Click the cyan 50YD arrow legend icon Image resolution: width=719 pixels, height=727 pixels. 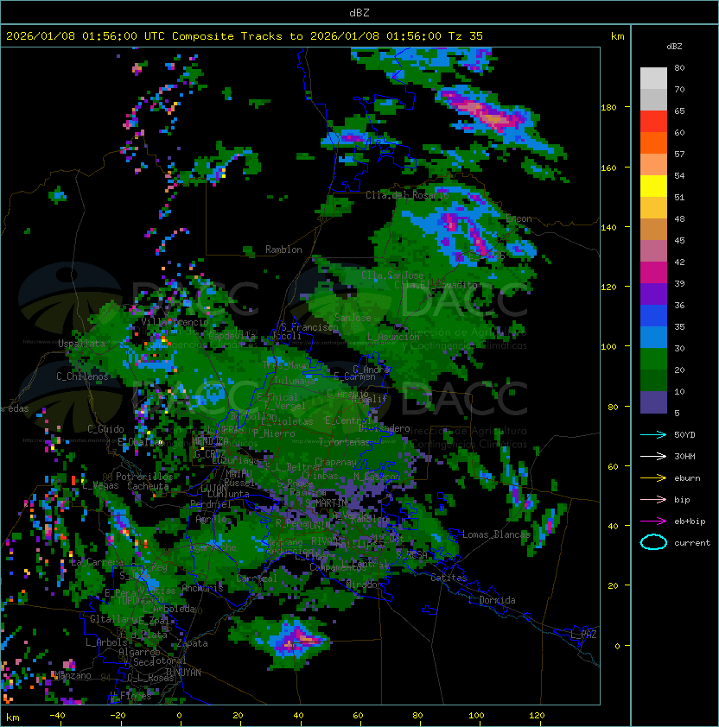point(653,434)
